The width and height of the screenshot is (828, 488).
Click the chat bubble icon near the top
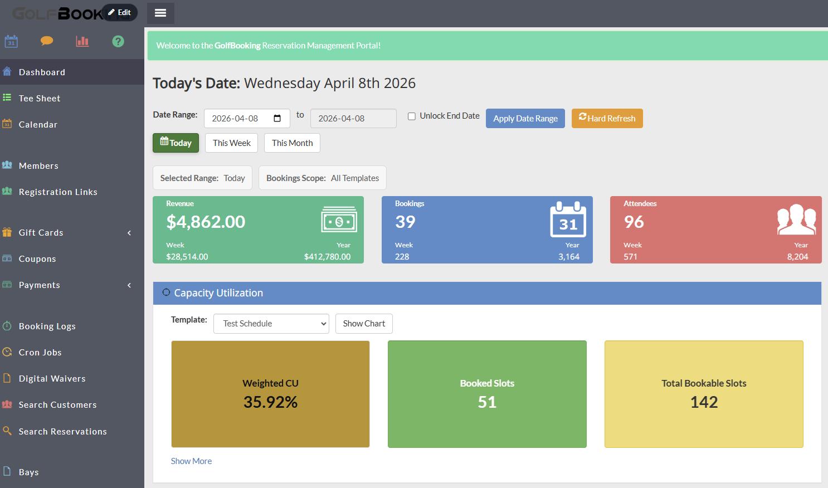pyautogui.click(x=47, y=41)
